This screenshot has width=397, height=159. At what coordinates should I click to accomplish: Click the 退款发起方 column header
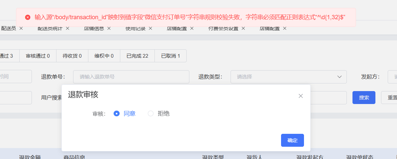310,157
